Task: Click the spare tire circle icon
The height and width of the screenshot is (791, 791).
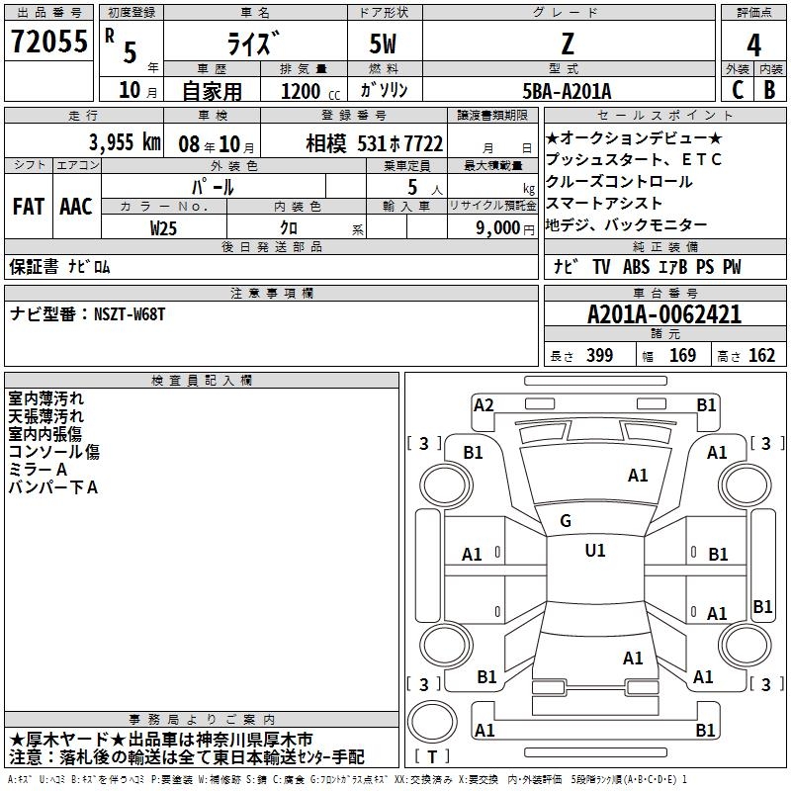Action: [x=432, y=722]
